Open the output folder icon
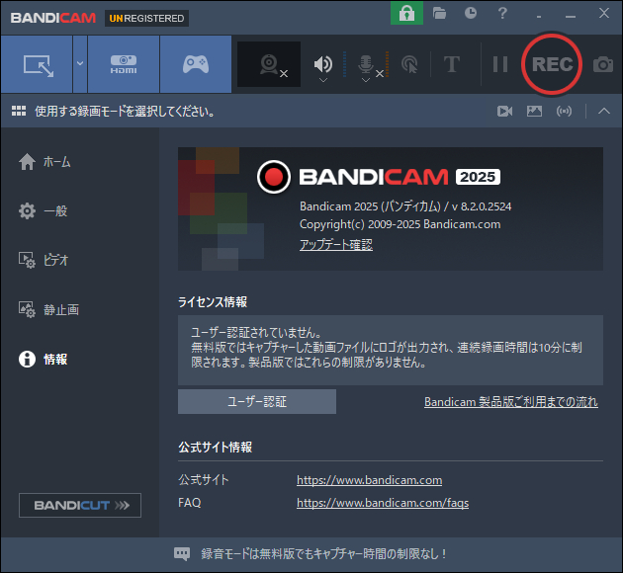Image resolution: width=623 pixels, height=573 pixels. click(439, 13)
